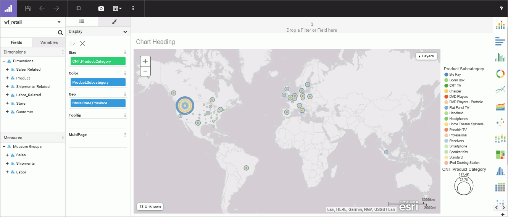Click the Blu Ray legend color swatch
Screen dimensions: 508x217
point(445,75)
